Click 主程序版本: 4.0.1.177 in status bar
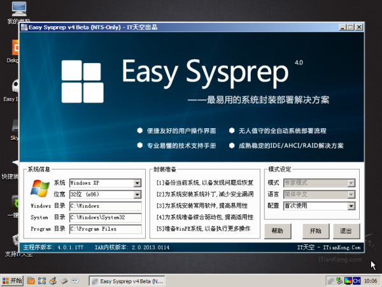The width and height of the screenshot is (382, 287). pos(53,247)
